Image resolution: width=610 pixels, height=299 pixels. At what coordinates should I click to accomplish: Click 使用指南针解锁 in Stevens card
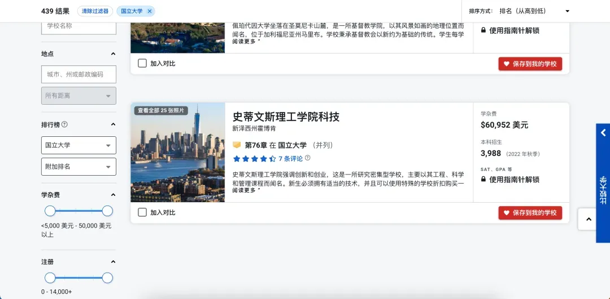tap(515, 180)
